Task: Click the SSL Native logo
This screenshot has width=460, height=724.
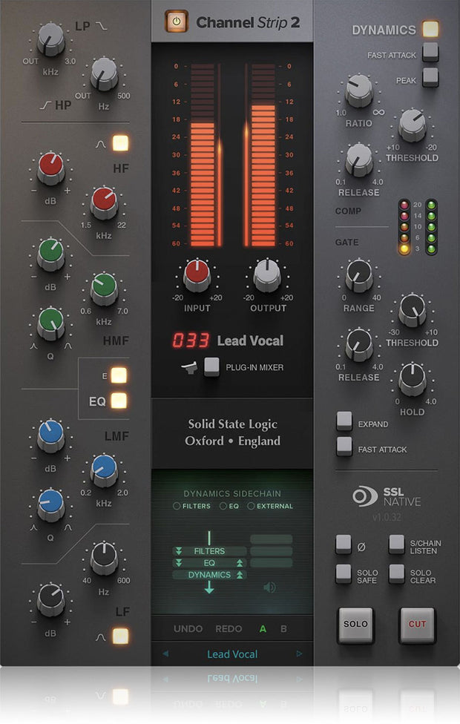Action: point(387,497)
